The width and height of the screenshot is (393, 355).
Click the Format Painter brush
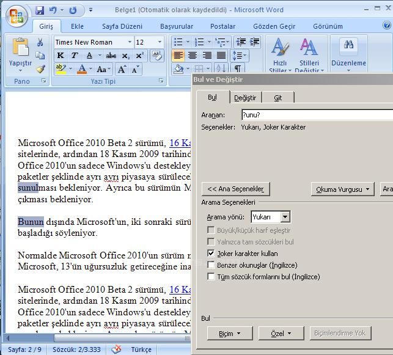point(40,69)
